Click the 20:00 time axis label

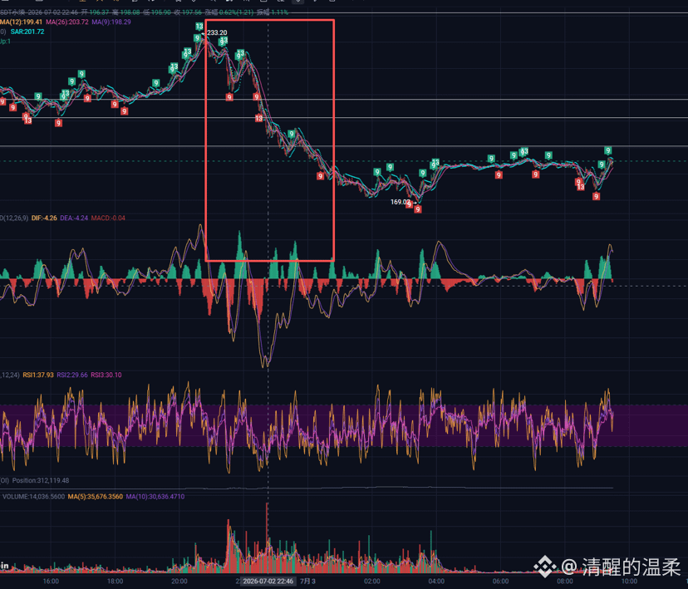pyautogui.click(x=179, y=581)
